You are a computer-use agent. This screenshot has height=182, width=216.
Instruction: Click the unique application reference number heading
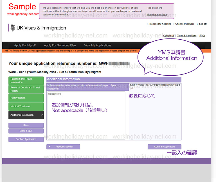(x=69, y=63)
